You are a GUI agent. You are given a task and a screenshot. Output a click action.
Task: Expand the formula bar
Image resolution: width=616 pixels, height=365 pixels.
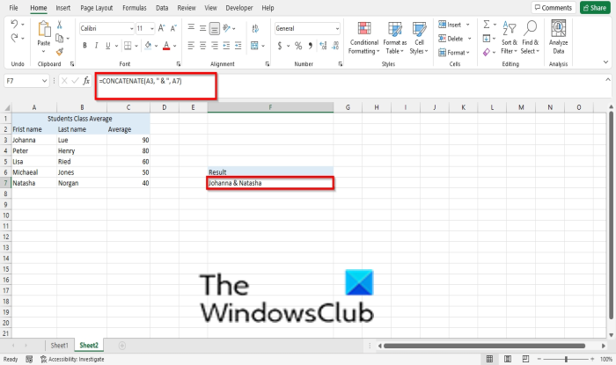[x=607, y=80]
